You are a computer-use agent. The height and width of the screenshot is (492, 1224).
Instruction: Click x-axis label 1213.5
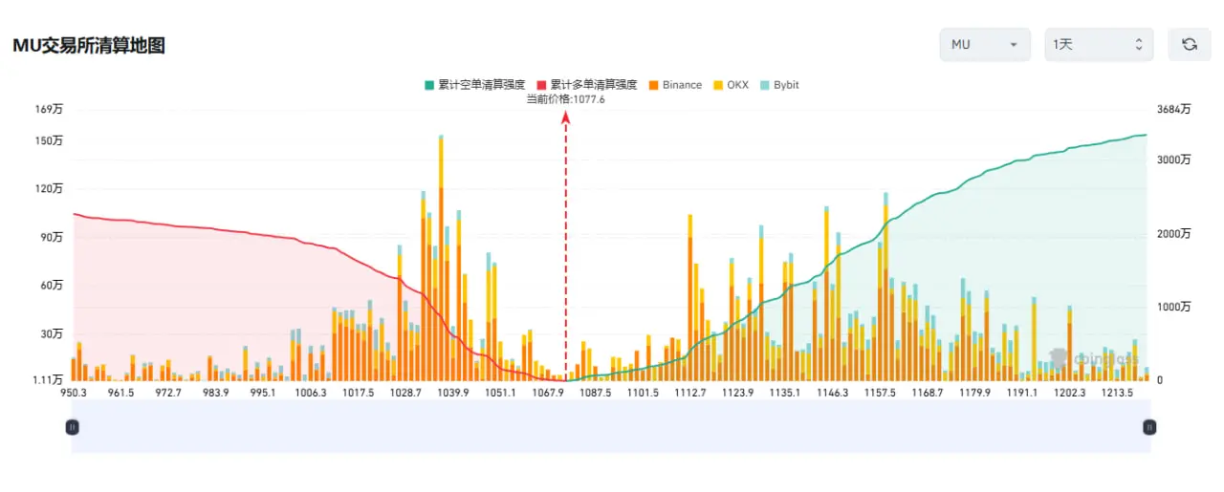[x=1117, y=393]
